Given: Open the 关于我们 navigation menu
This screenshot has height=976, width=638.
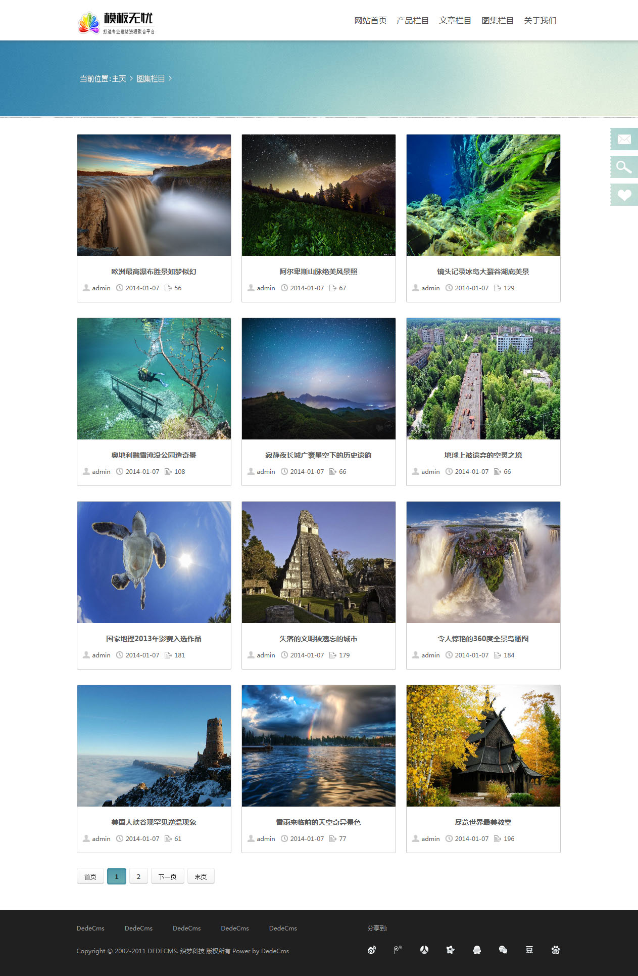Looking at the screenshot, I should pos(540,21).
